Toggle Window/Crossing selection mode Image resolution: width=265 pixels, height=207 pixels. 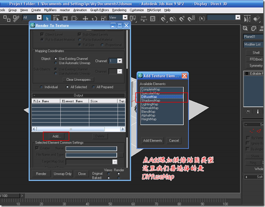pos(74,18)
